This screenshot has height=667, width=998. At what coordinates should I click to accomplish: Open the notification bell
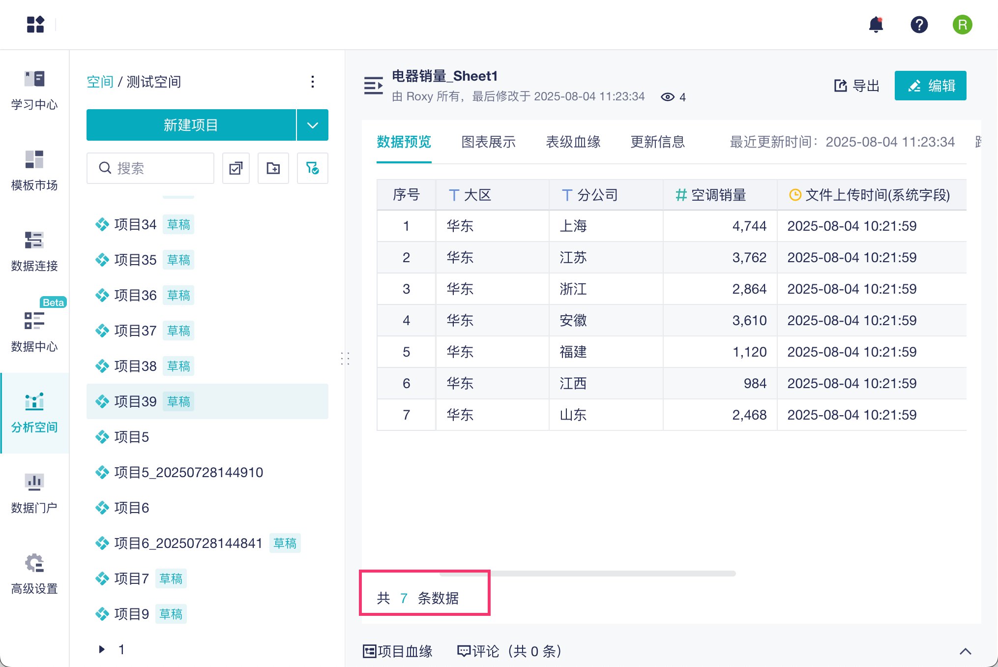pos(876,25)
